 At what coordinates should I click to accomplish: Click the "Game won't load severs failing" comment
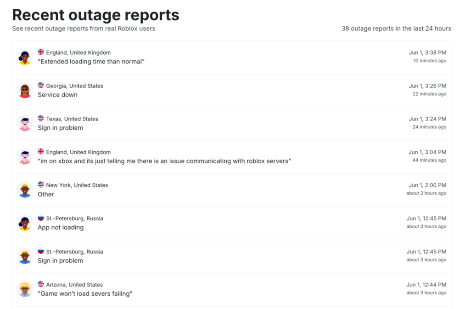coord(85,294)
